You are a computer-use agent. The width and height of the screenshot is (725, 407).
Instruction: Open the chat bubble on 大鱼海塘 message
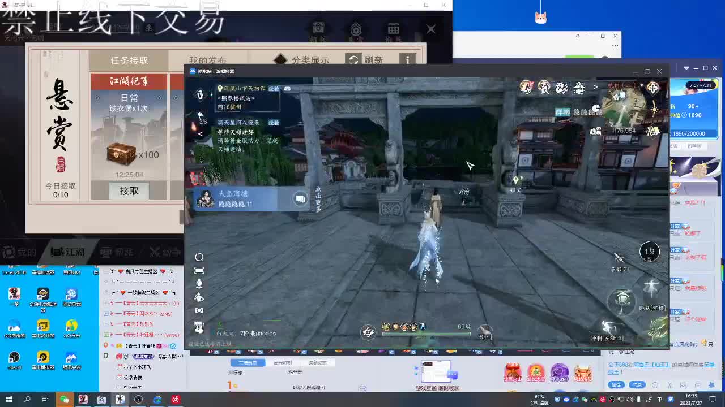(300, 199)
